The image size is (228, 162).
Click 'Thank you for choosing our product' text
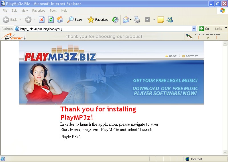pyautogui.click(x=104, y=36)
